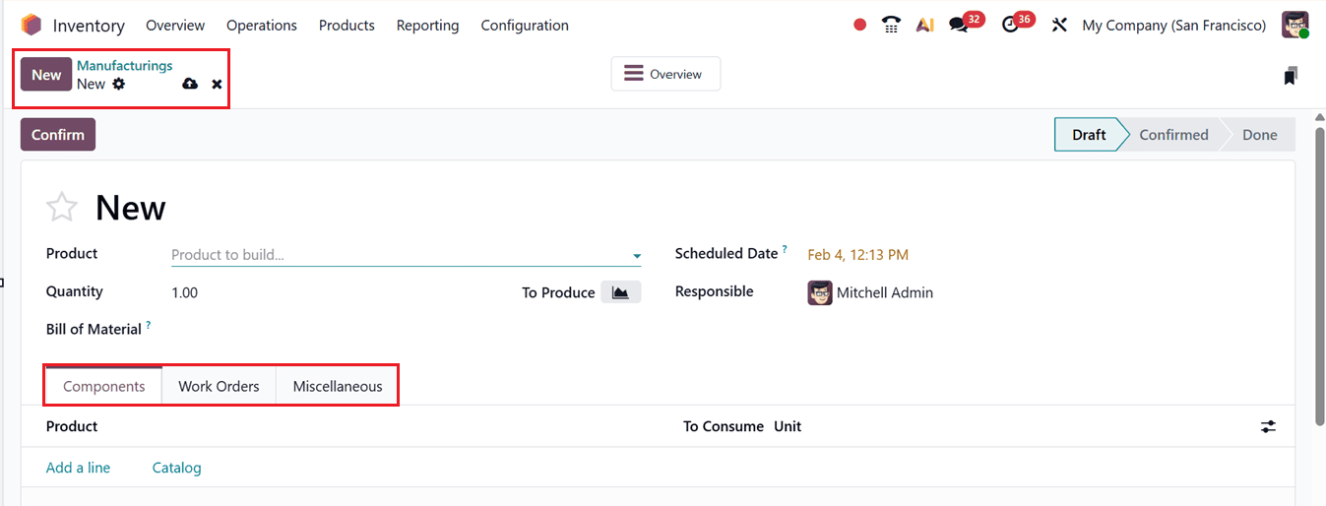Click Mitchell Admin avatar in Responsible field
Screen dimensions: 1326x506
(x=820, y=292)
